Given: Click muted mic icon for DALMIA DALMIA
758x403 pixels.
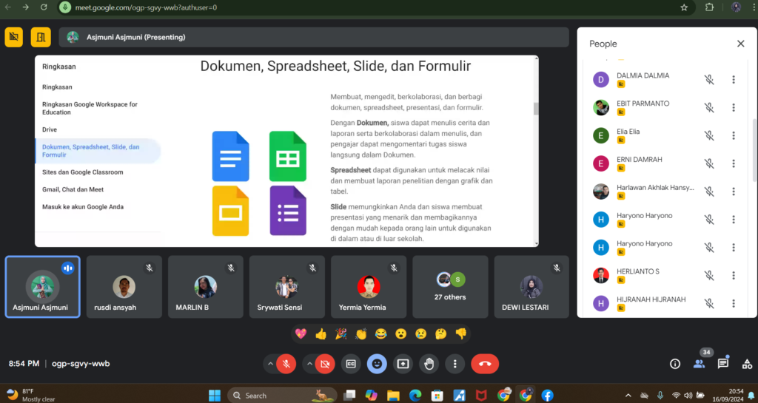Looking at the screenshot, I should pos(709,80).
